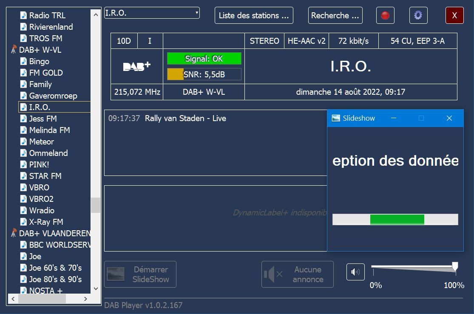Click the Meteor station icon
474x314 pixels.
click(x=23, y=141)
